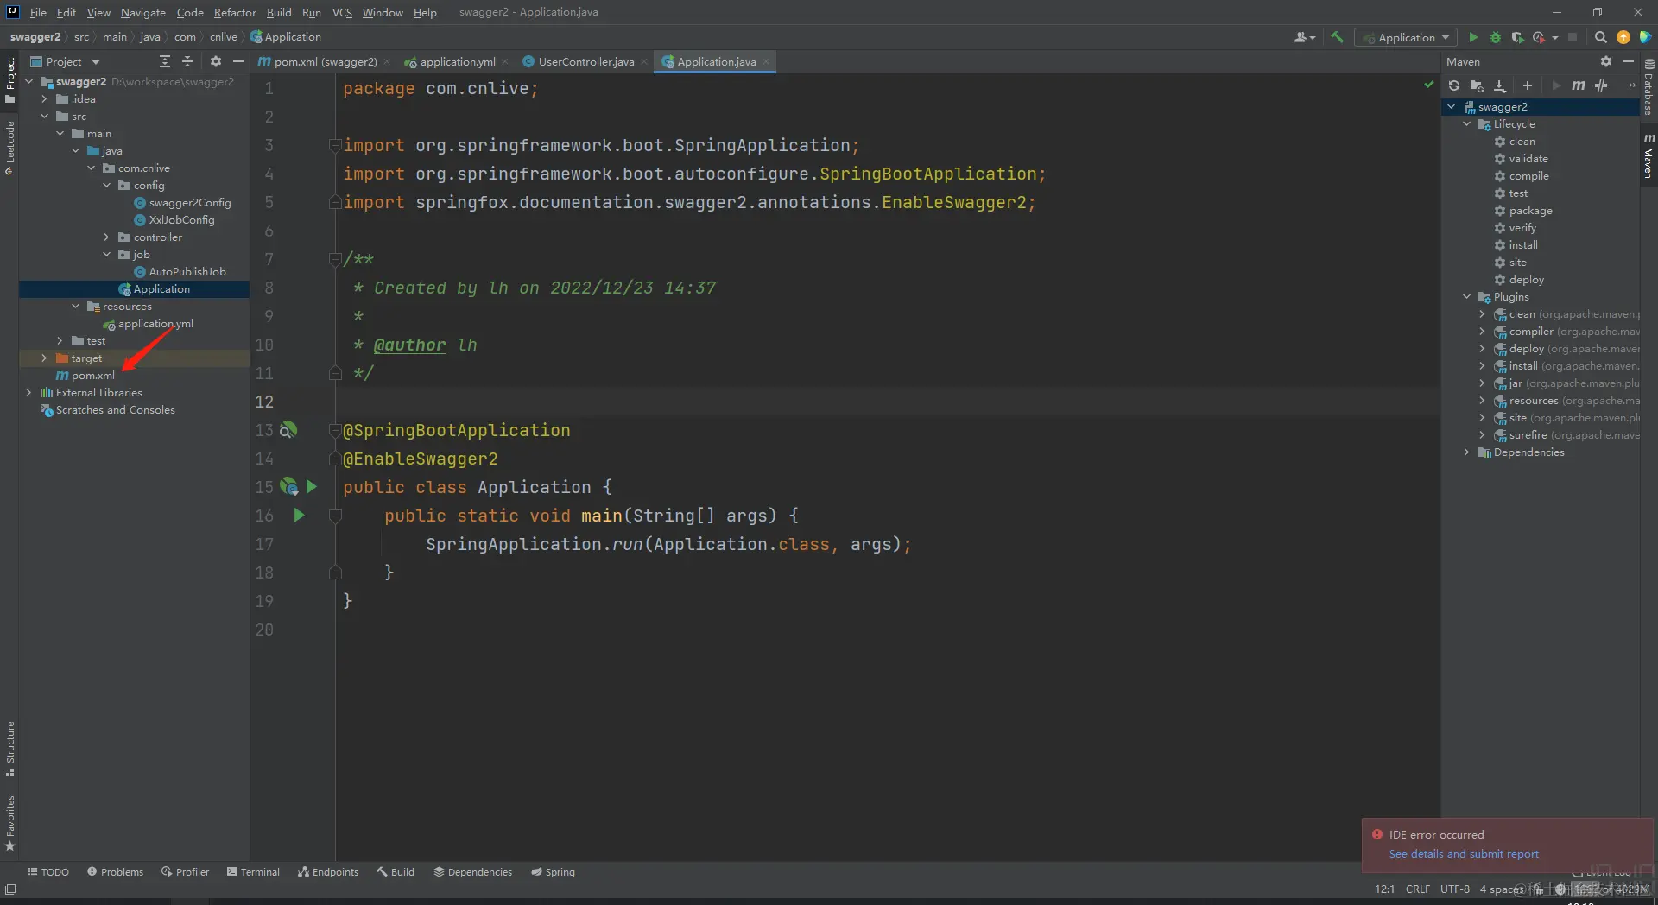
Task: Open Maven panel settings gear
Action: point(1606,61)
